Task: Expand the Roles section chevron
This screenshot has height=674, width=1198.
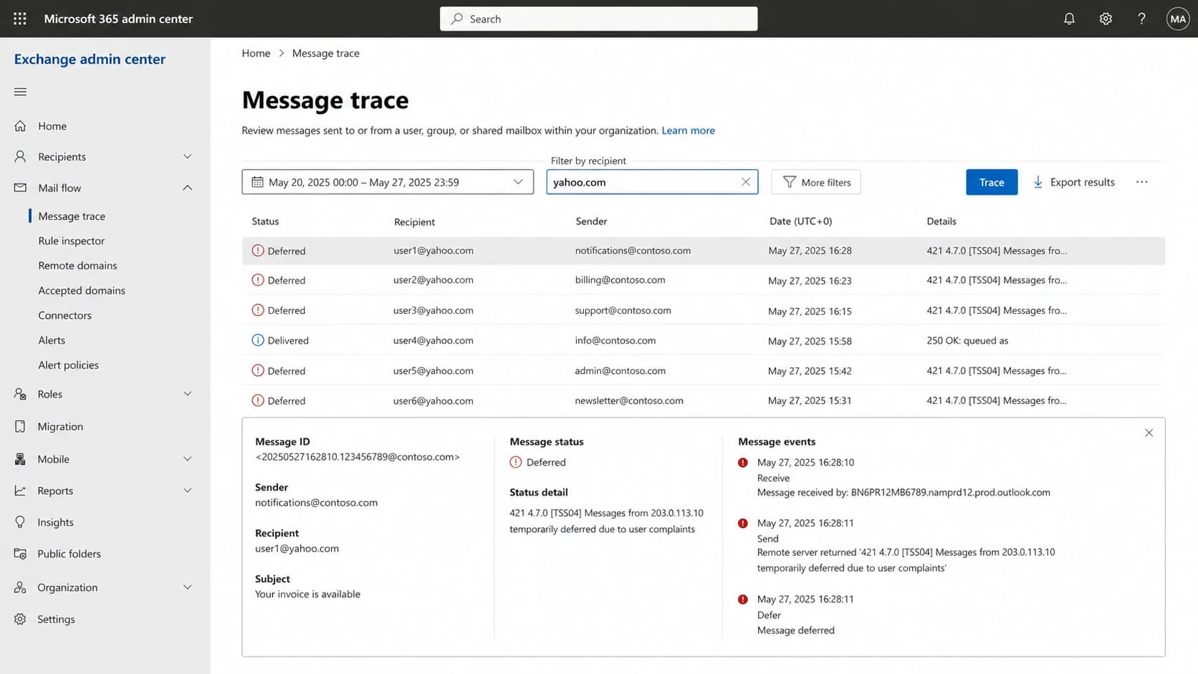Action: click(188, 394)
